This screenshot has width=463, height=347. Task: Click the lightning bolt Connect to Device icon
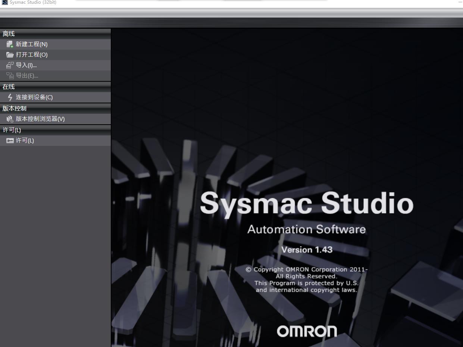coord(10,97)
